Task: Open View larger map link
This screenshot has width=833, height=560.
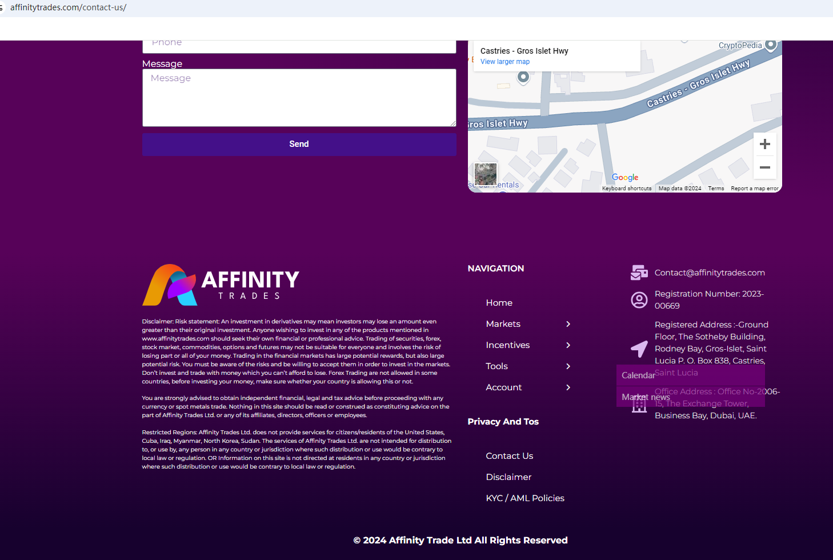Action: pos(505,62)
